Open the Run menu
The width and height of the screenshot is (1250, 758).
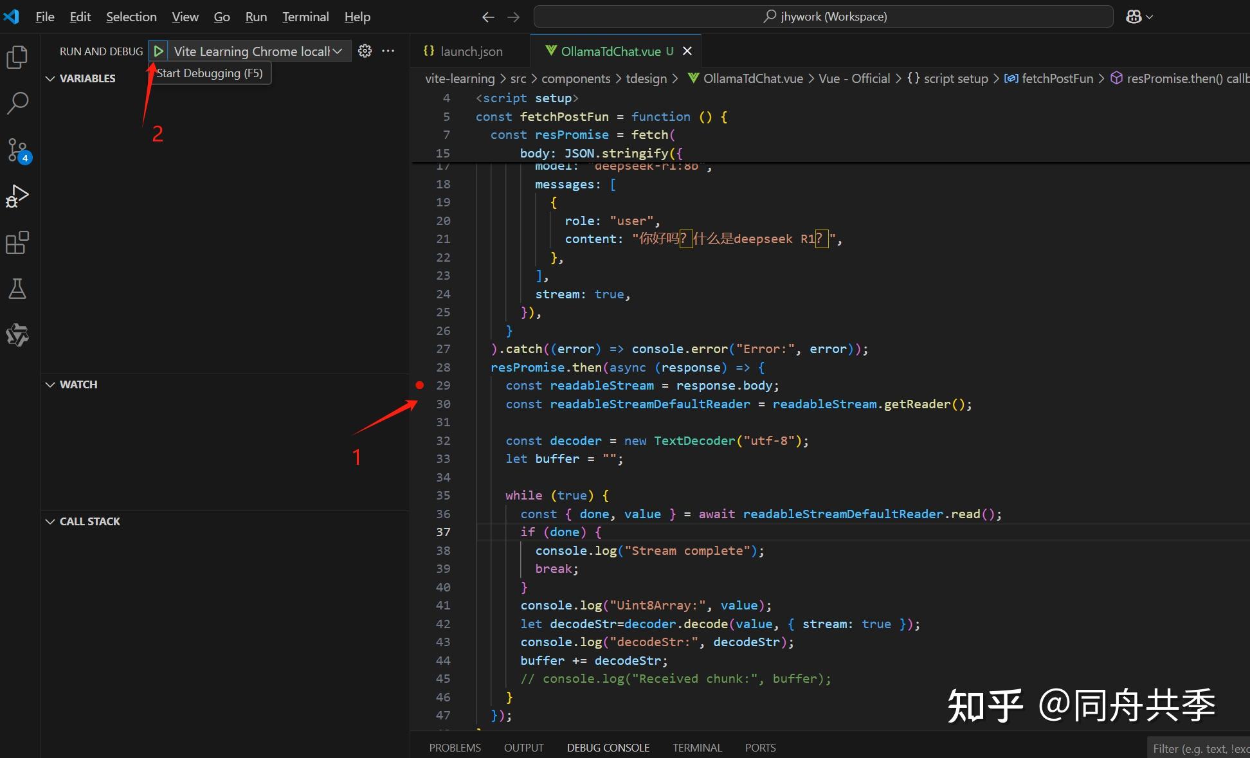[256, 17]
